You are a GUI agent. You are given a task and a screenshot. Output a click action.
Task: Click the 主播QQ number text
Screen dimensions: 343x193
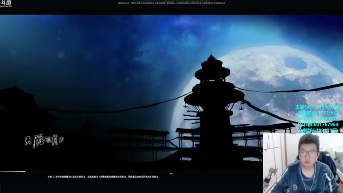pyautogui.click(x=318, y=107)
